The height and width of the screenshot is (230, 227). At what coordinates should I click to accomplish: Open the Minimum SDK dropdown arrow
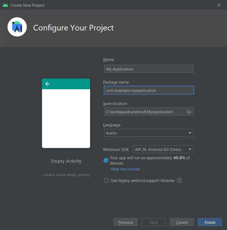click(x=190, y=149)
